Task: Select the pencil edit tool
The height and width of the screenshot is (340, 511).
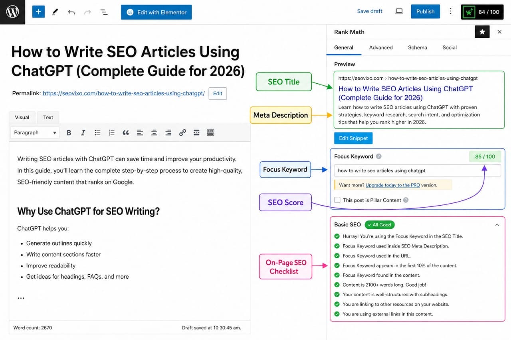Action: pos(55,12)
